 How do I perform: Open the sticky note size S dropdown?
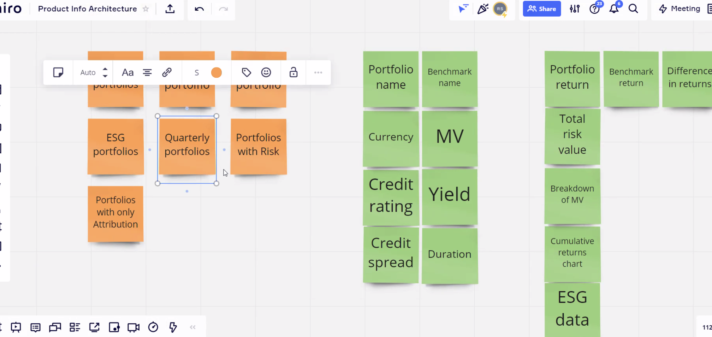[x=197, y=72]
